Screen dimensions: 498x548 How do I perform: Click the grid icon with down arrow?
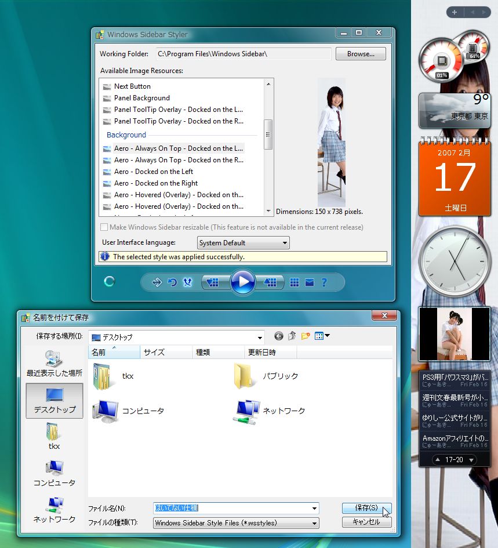click(213, 282)
